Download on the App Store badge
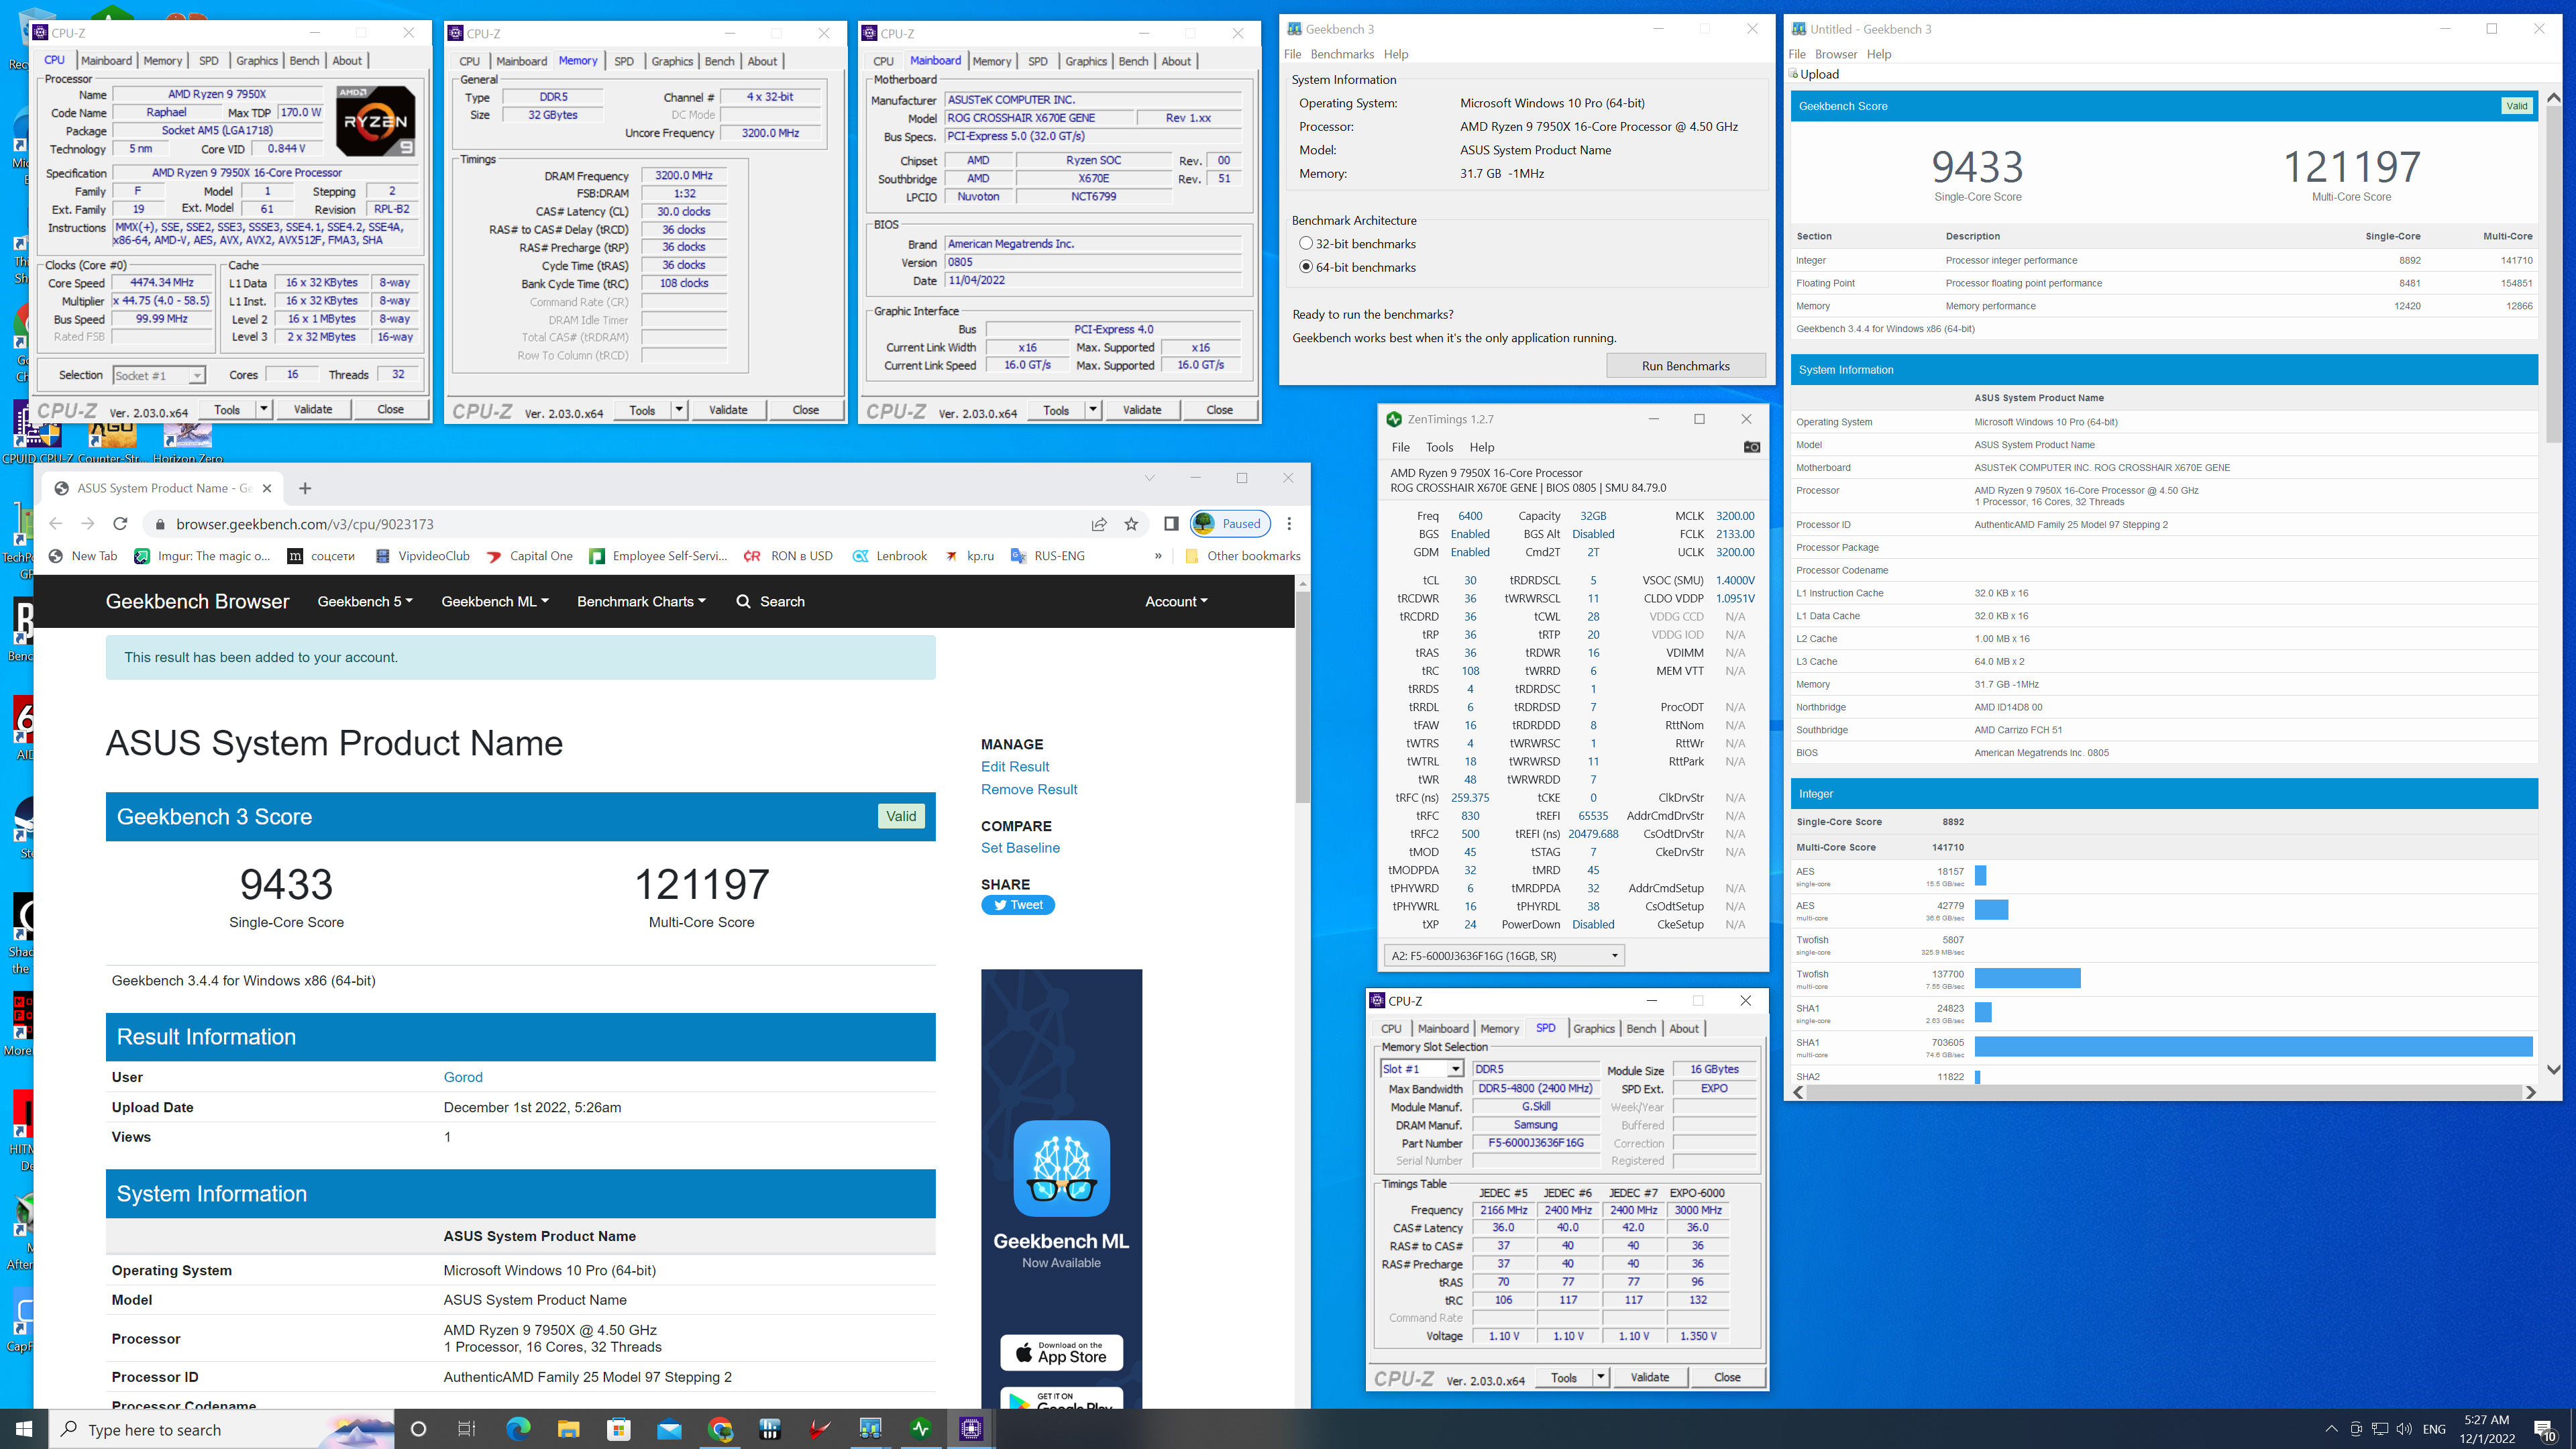 tap(1061, 1352)
